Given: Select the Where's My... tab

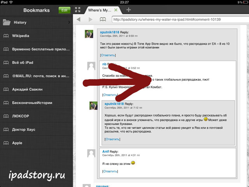Looking at the screenshot, I should [x=102, y=10].
